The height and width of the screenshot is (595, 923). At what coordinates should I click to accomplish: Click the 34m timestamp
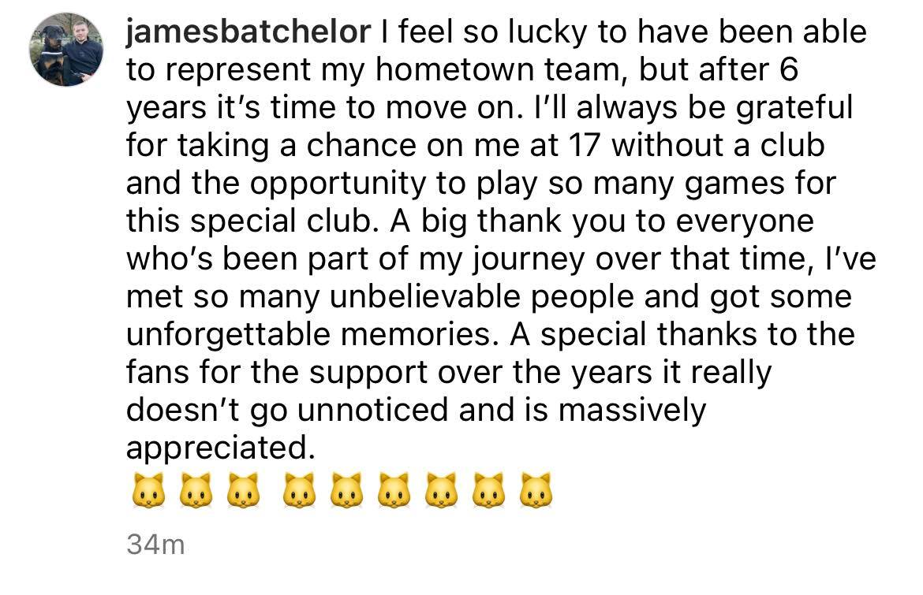click(155, 545)
